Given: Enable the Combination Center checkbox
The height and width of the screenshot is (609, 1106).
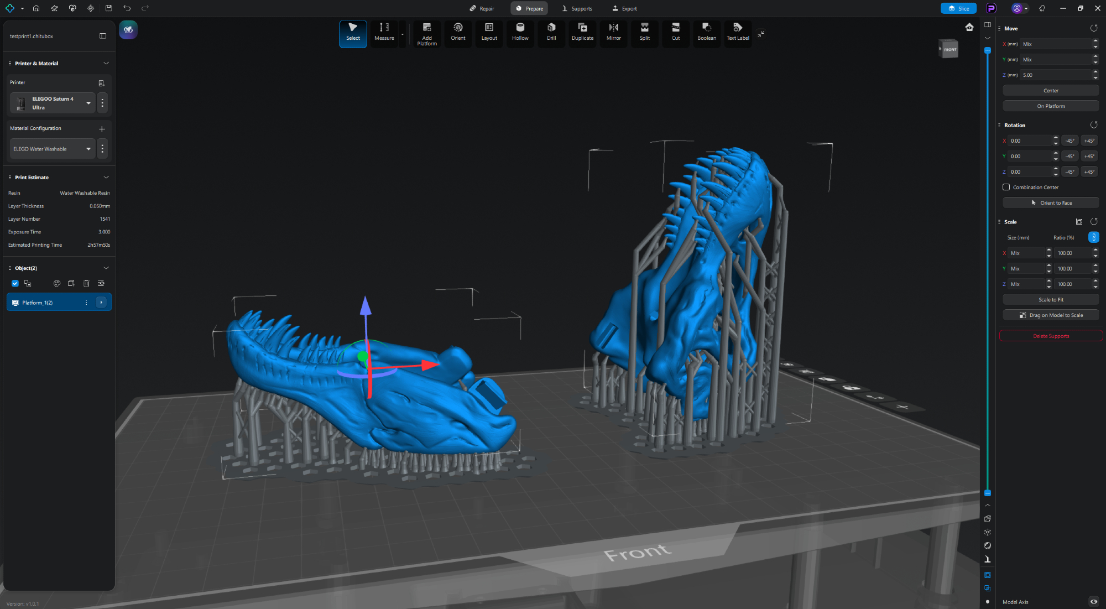Looking at the screenshot, I should click(1006, 187).
